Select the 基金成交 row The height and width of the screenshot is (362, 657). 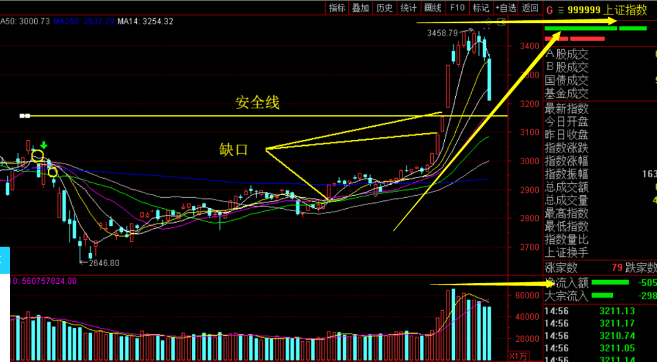(600, 93)
